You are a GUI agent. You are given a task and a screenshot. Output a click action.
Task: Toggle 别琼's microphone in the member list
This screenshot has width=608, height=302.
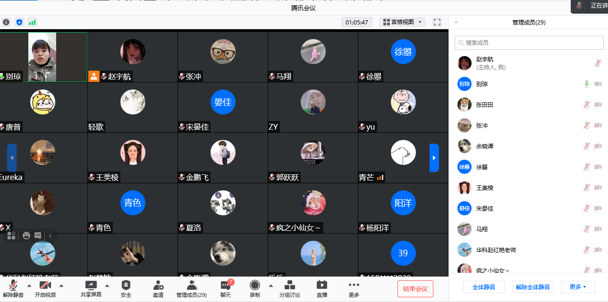(x=587, y=84)
